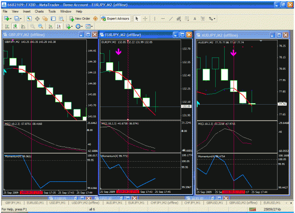The image size is (295, 213).
Task: Maximize the AUDJPY,M2 chart window
Action: 279,35
